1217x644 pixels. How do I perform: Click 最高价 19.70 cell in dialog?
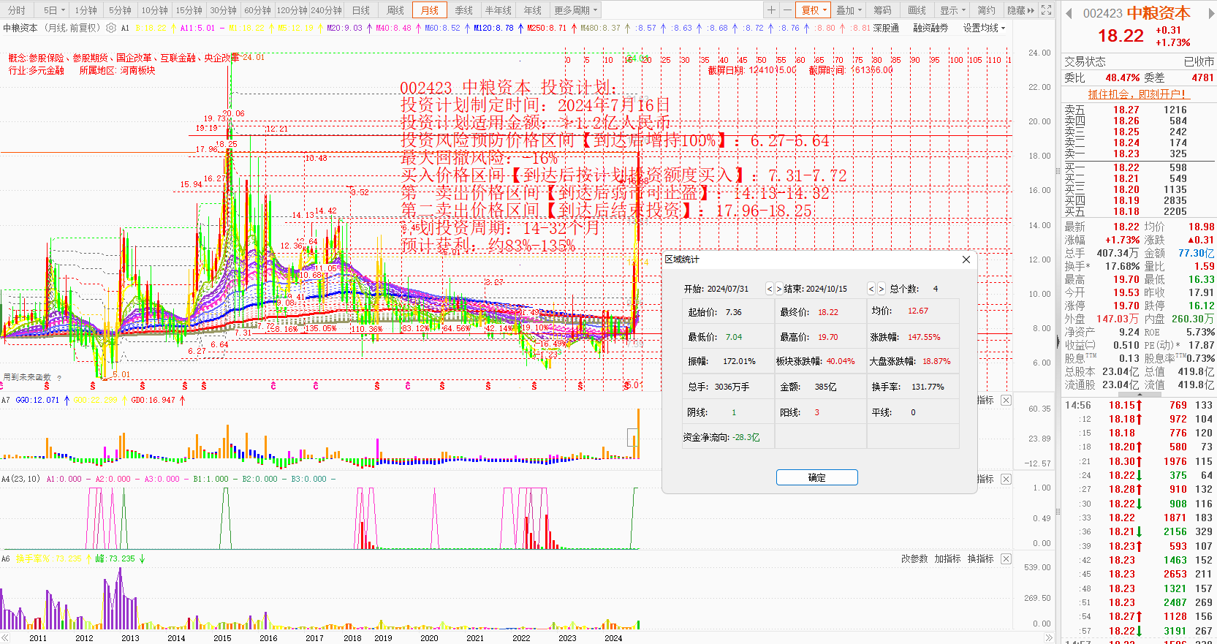click(x=821, y=337)
